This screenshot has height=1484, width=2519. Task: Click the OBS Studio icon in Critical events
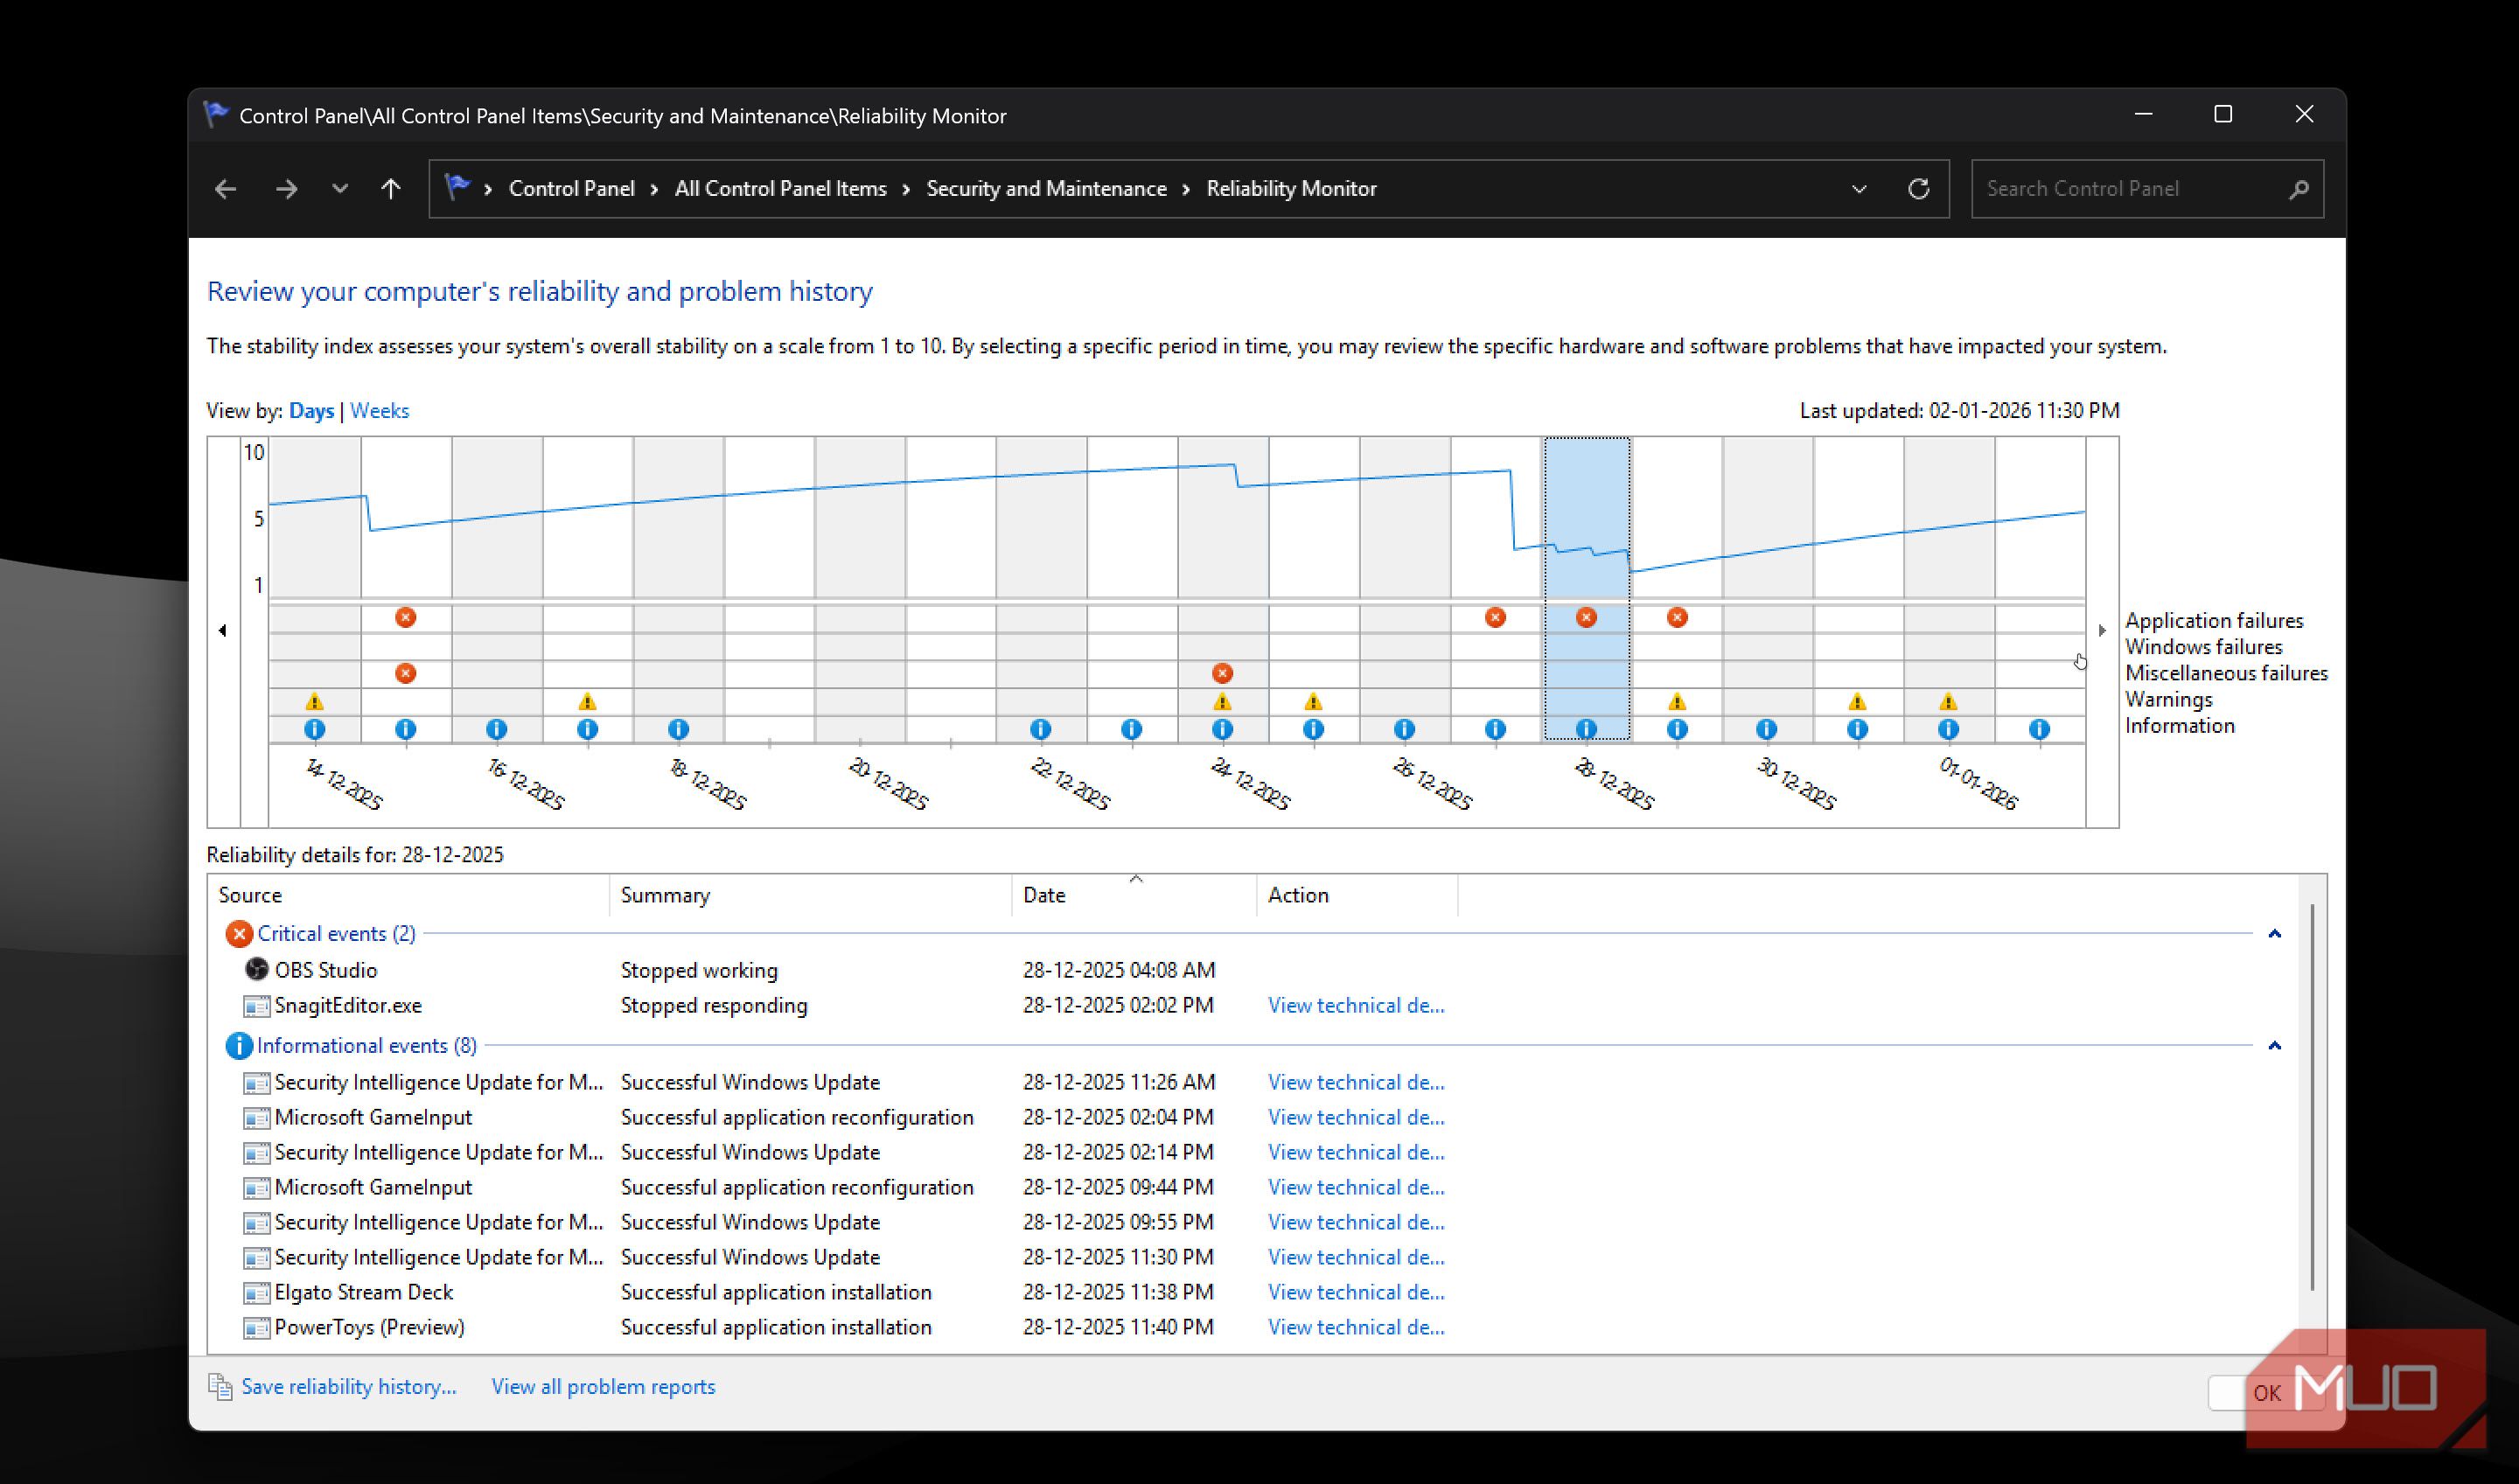[x=257, y=969]
